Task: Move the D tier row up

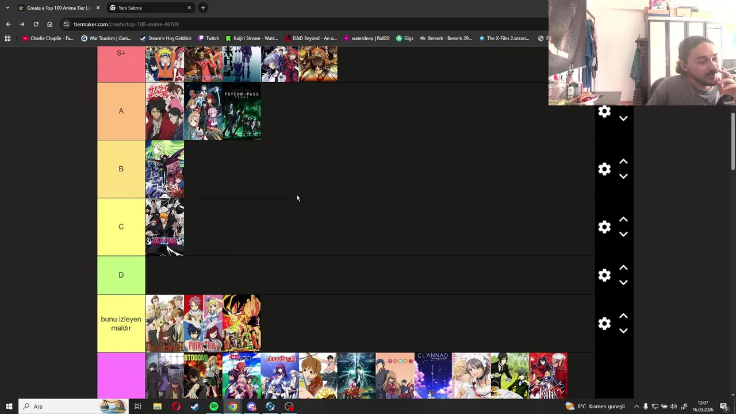Action: click(x=623, y=268)
